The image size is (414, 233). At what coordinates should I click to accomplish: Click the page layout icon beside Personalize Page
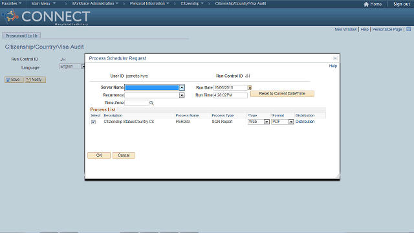tap(408, 29)
